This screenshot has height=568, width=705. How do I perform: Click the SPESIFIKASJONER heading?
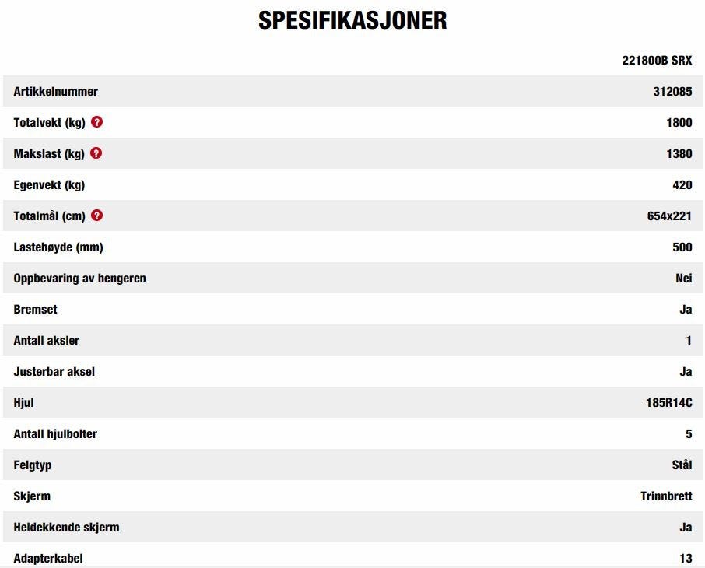tap(352, 21)
